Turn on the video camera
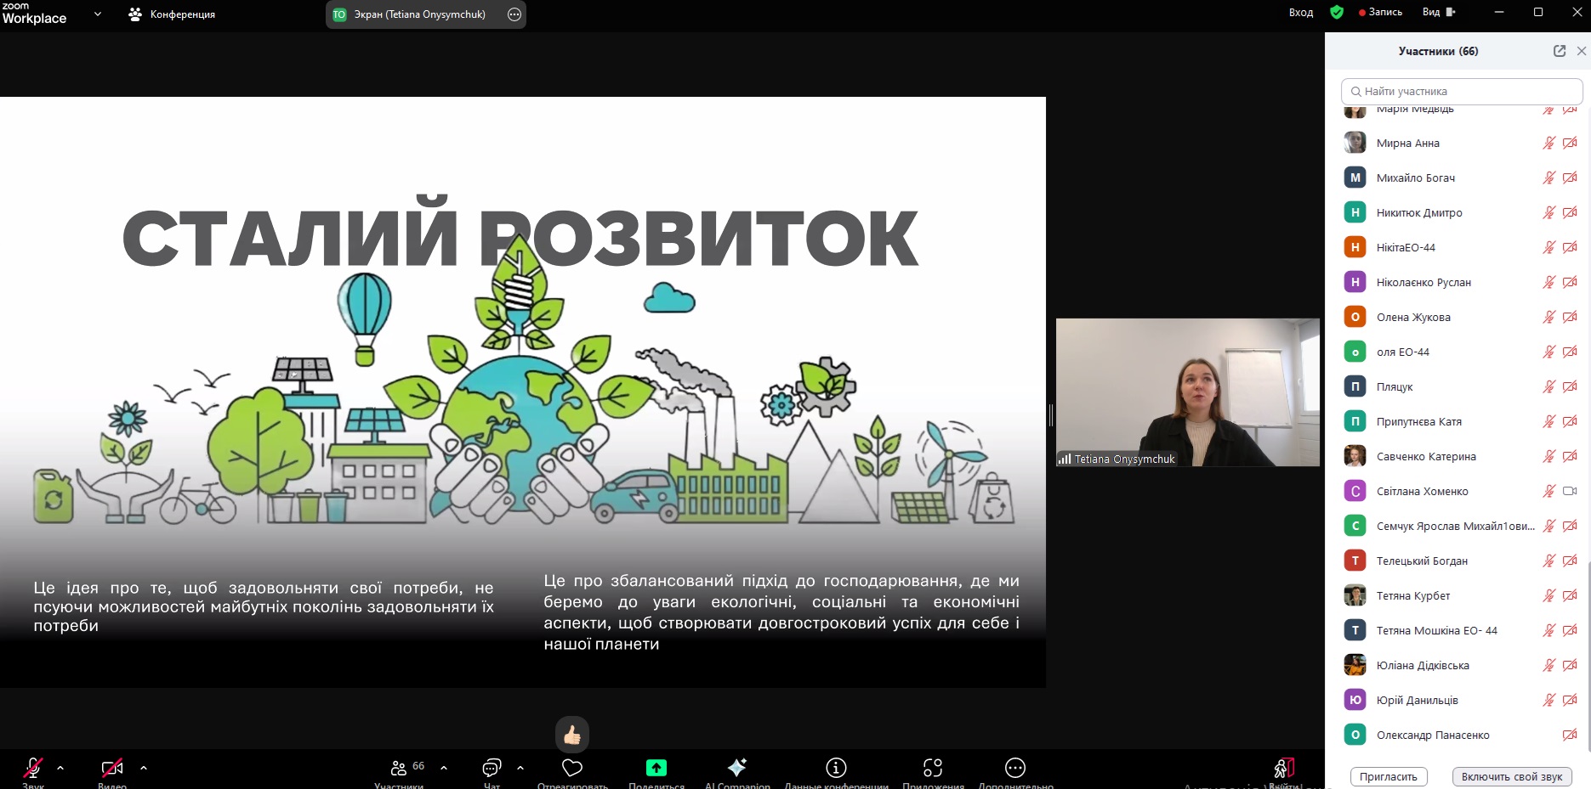Screen dimensions: 1591x789 coord(111,768)
